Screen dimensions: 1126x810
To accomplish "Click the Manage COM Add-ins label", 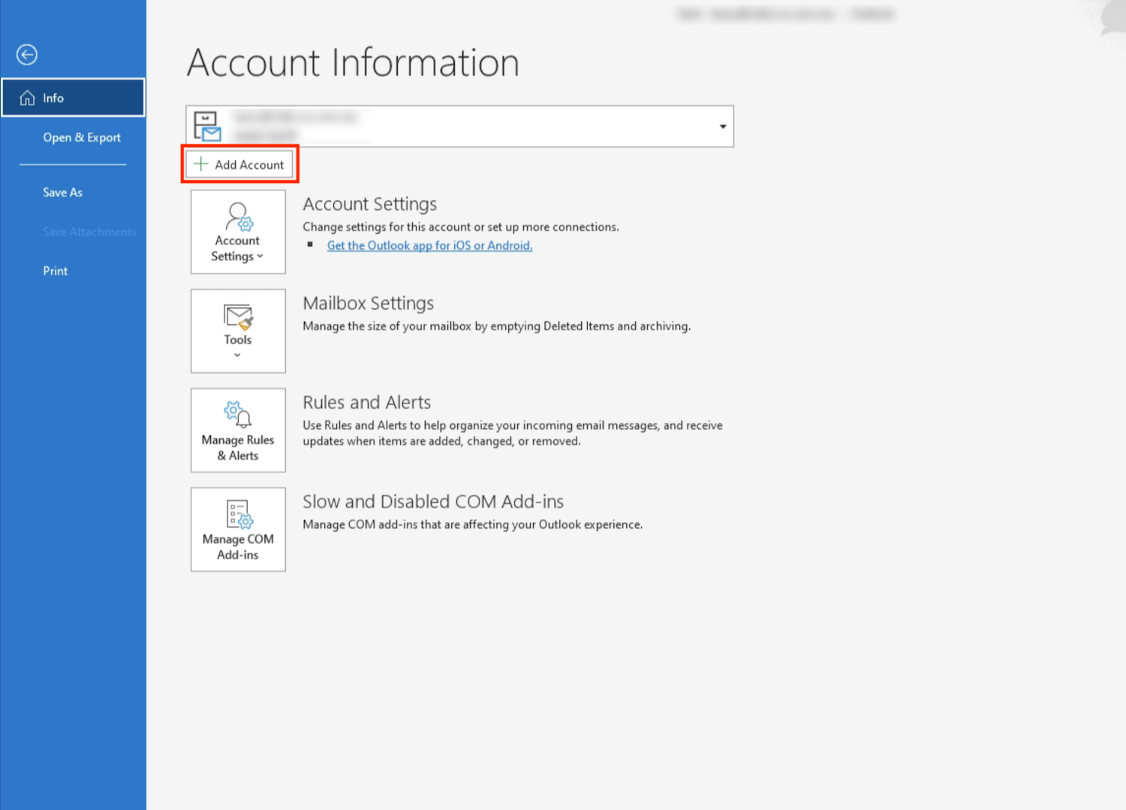I will 238,547.
